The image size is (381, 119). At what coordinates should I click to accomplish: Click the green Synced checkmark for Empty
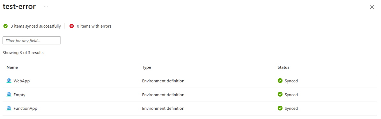click(x=280, y=94)
